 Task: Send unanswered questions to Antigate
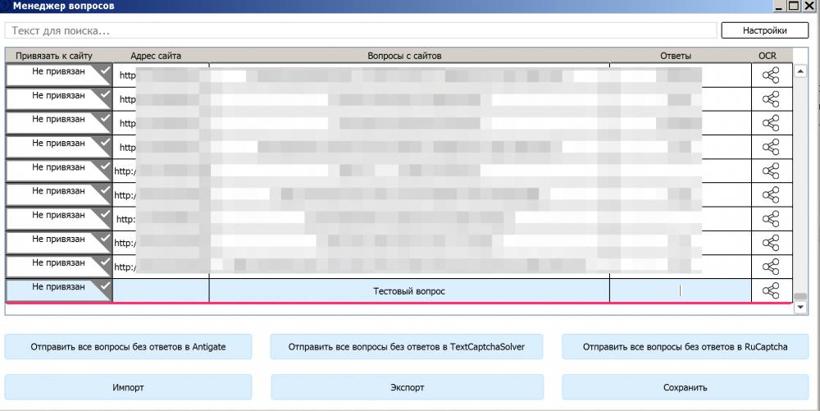tap(128, 347)
